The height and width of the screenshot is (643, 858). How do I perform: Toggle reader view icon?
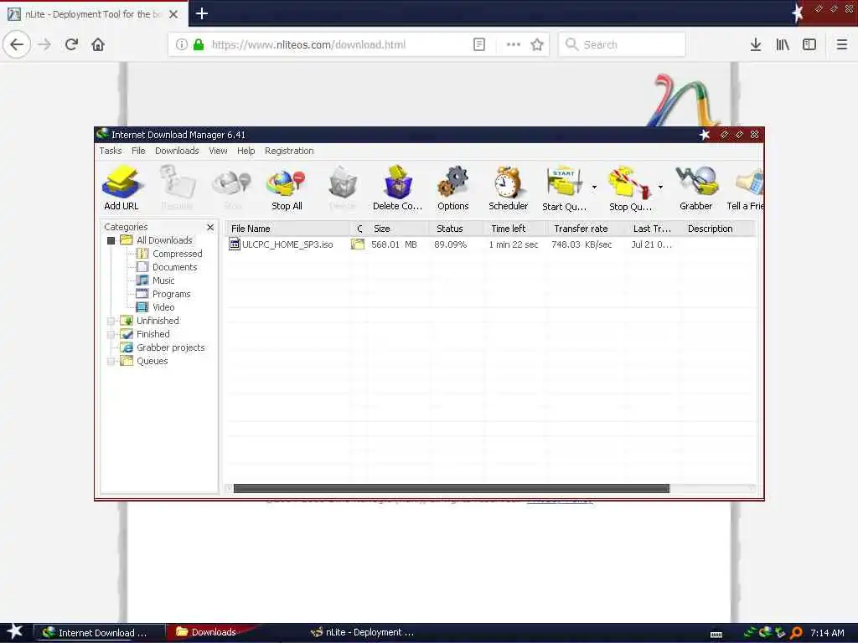pos(478,45)
